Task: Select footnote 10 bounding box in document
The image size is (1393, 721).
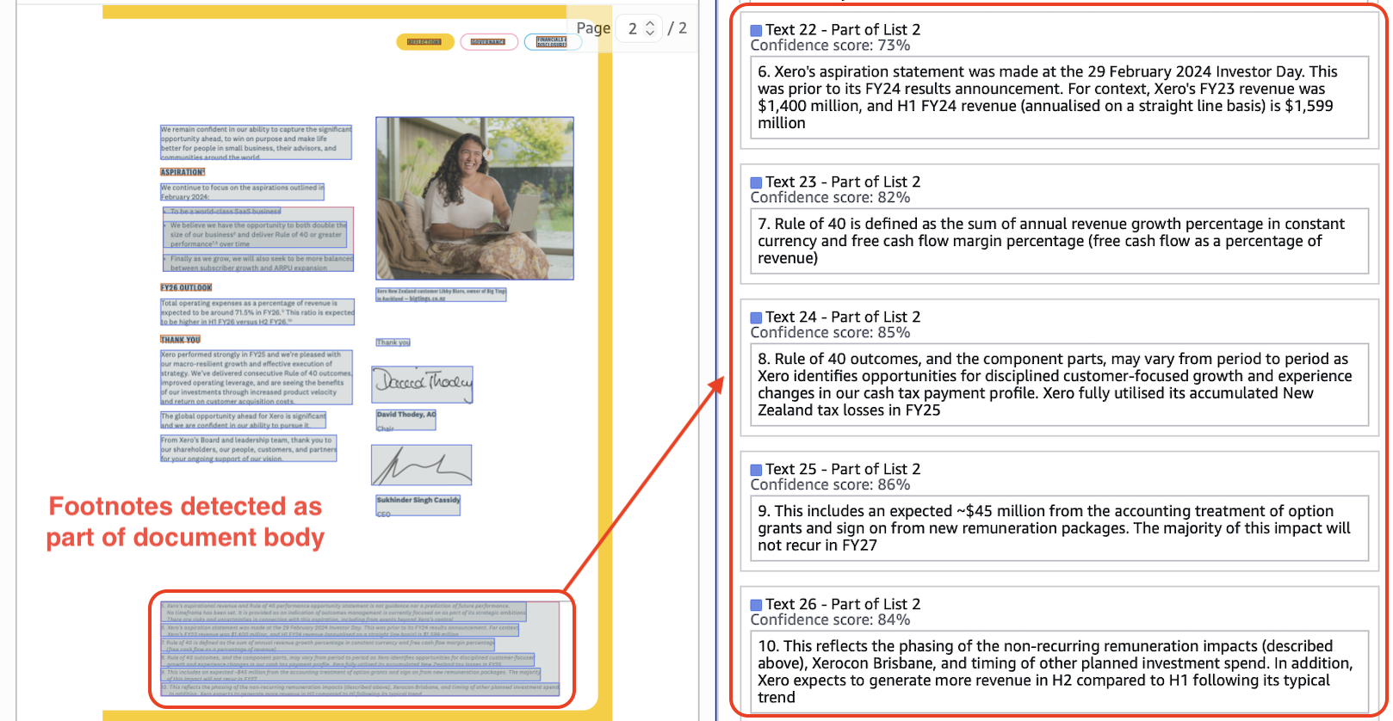Action: (360, 688)
